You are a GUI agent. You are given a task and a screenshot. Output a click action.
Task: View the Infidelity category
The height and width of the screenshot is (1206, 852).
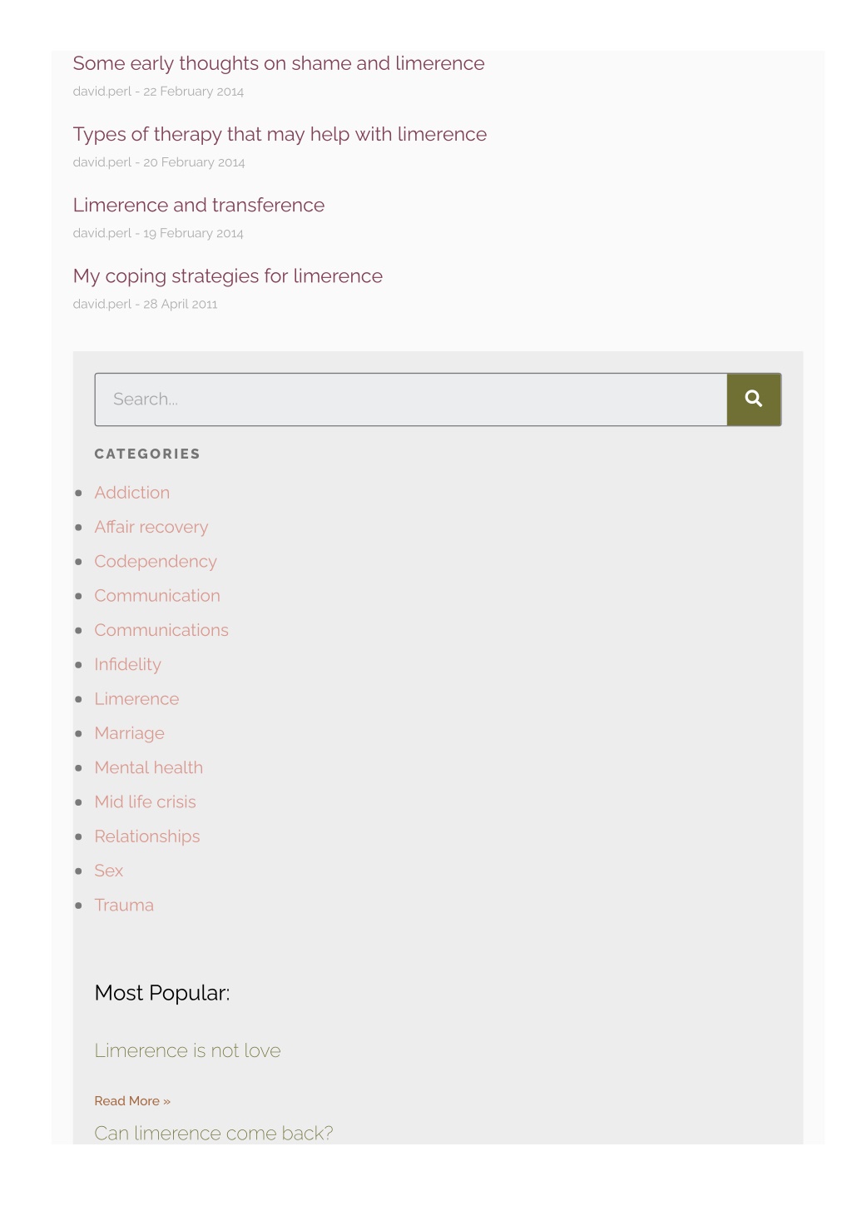(128, 665)
